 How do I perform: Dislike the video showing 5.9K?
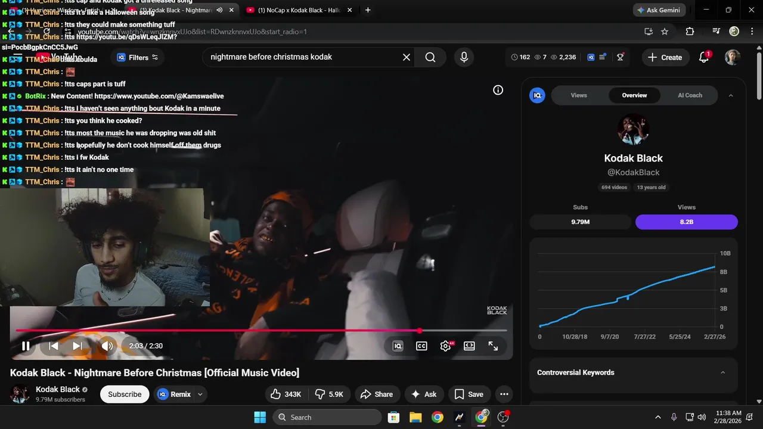pos(329,394)
